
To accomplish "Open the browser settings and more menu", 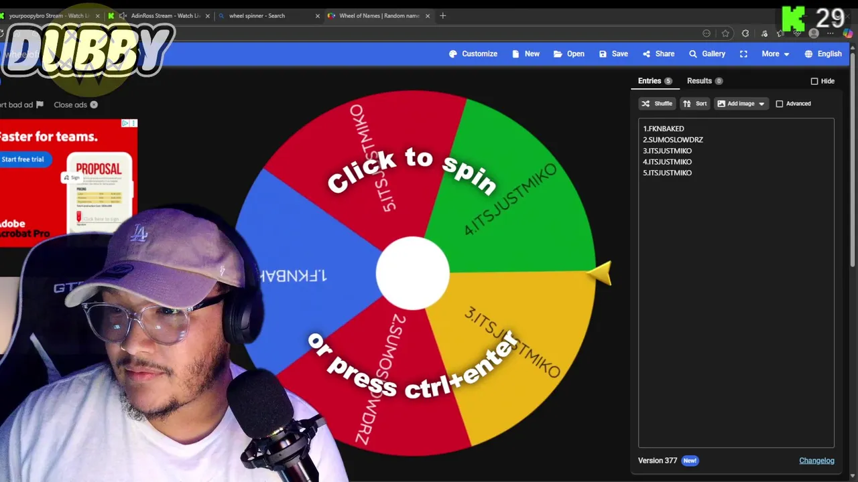I will coord(832,33).
